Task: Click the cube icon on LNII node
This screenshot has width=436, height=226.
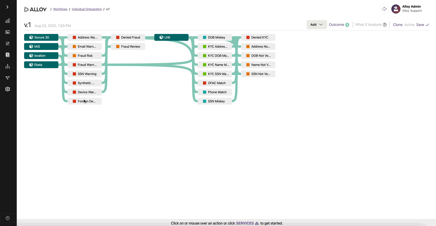Action: [x=161, y=37]
